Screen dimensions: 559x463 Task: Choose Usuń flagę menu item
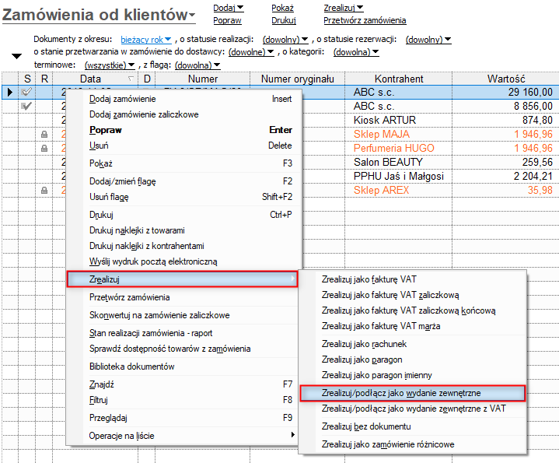[183, 197]
